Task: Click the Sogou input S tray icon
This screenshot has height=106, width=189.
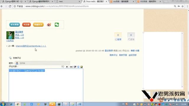Action: 127,104
